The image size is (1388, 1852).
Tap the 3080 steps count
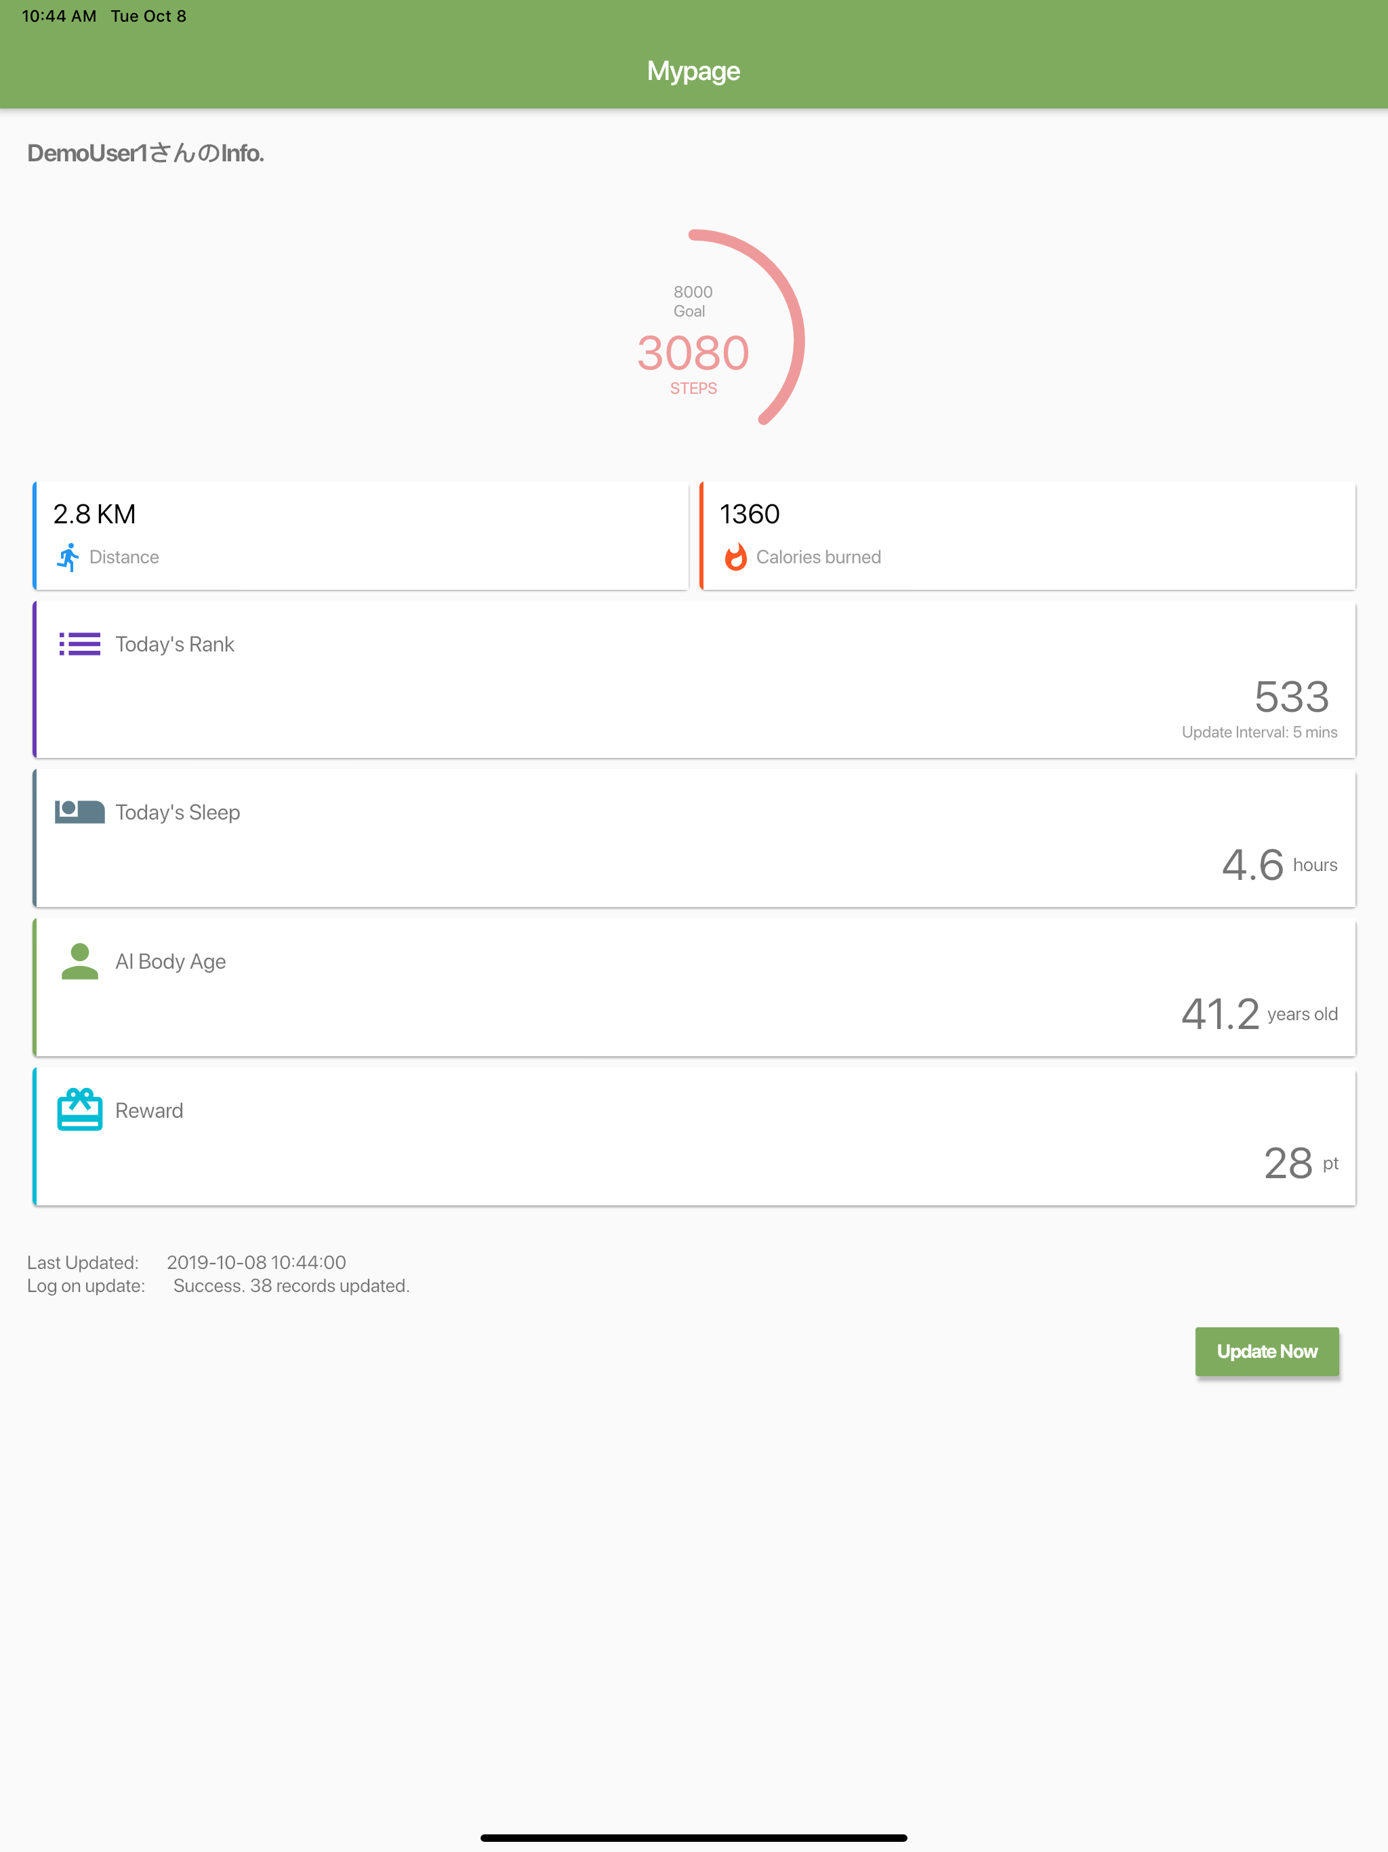coord(693,353)
